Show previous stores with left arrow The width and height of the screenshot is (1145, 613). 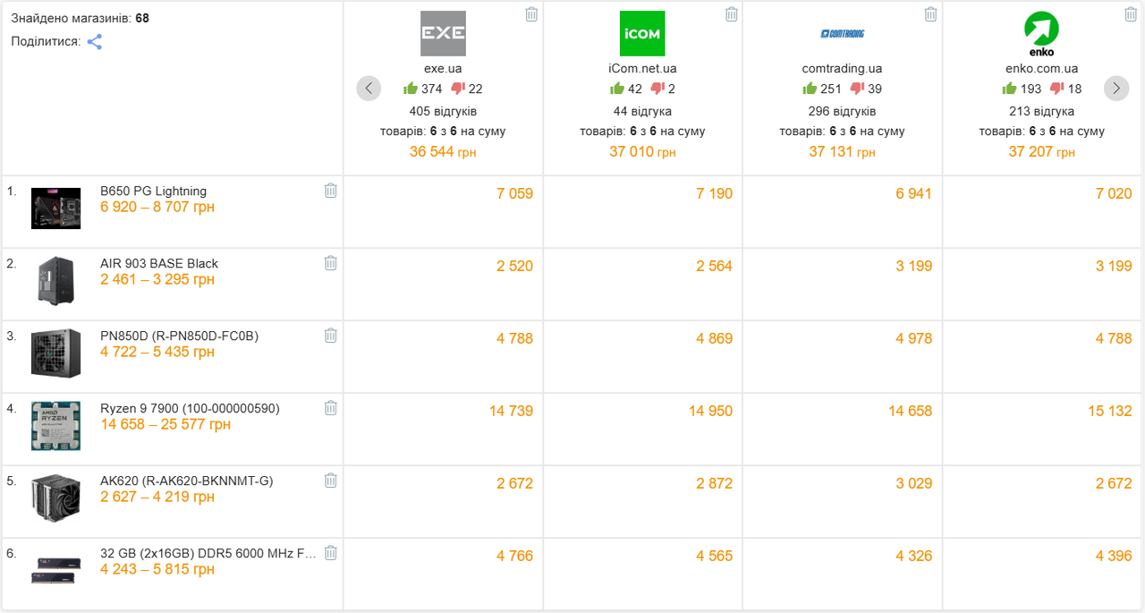pos(369,88)
